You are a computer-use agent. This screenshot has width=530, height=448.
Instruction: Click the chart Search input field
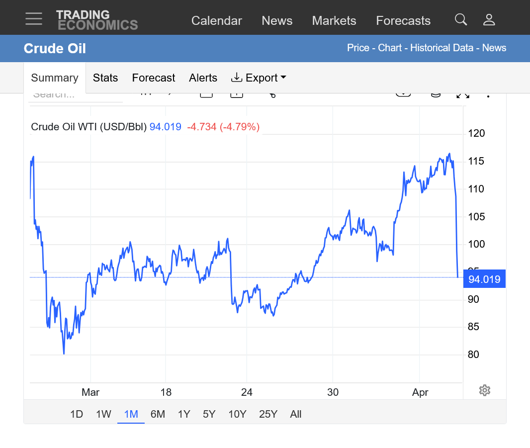coord(75,95)
